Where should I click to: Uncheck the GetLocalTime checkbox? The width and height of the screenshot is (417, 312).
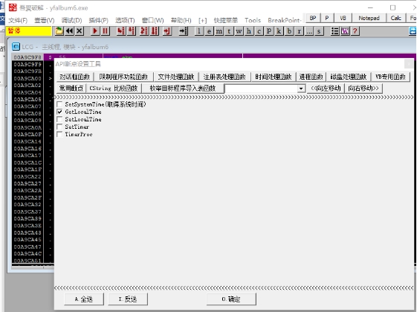point(59,112)
